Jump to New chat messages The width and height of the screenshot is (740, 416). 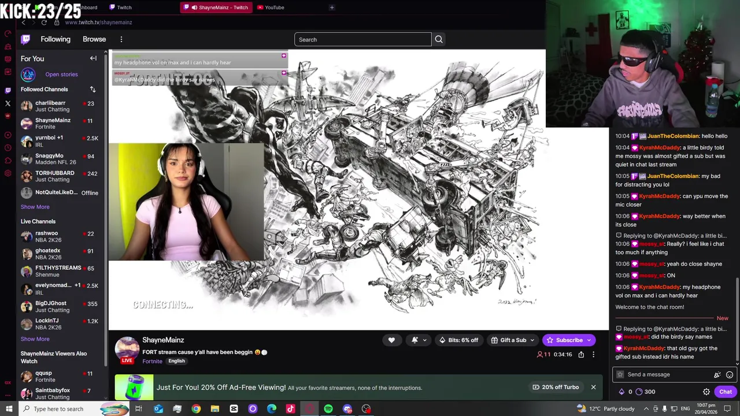click(722, 318)
